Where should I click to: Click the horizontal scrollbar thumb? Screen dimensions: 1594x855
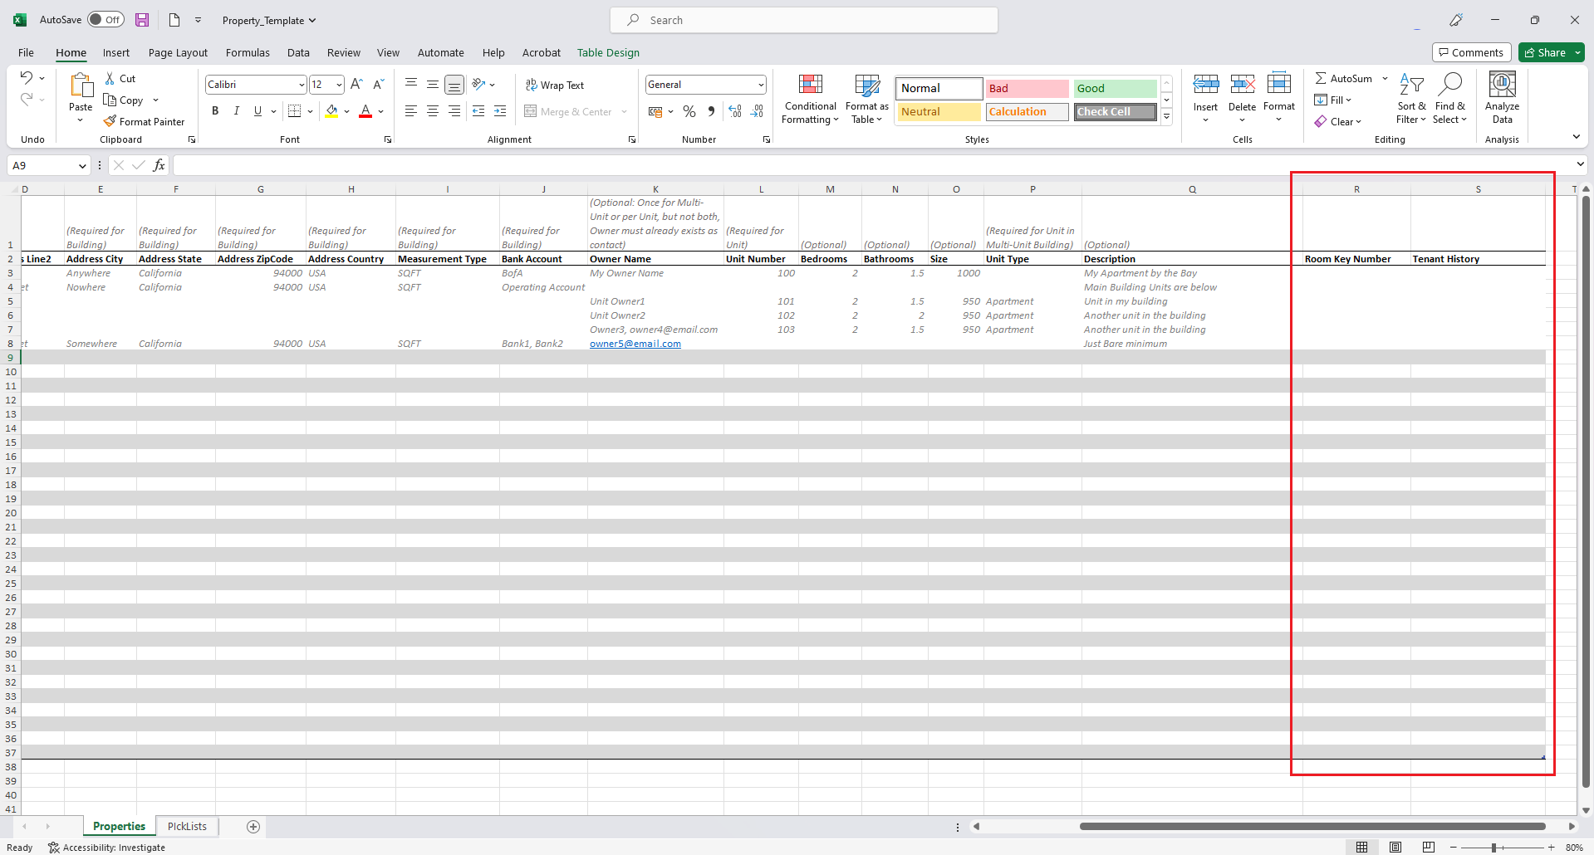click(1312, 826)
